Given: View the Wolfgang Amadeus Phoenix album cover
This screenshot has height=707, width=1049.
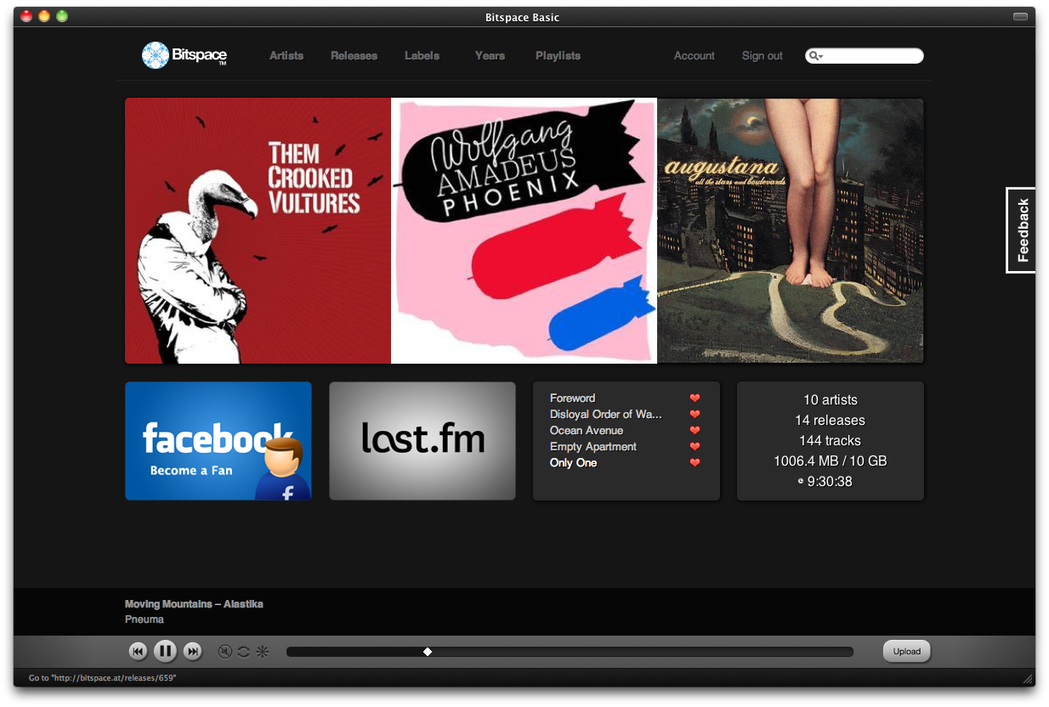Looking at the screenshot, I should click(524, 229).
